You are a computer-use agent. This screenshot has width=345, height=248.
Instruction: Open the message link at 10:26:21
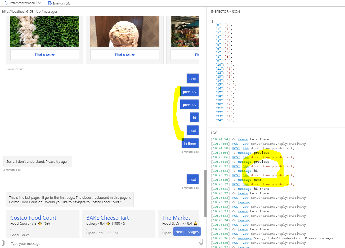[245, 189]
